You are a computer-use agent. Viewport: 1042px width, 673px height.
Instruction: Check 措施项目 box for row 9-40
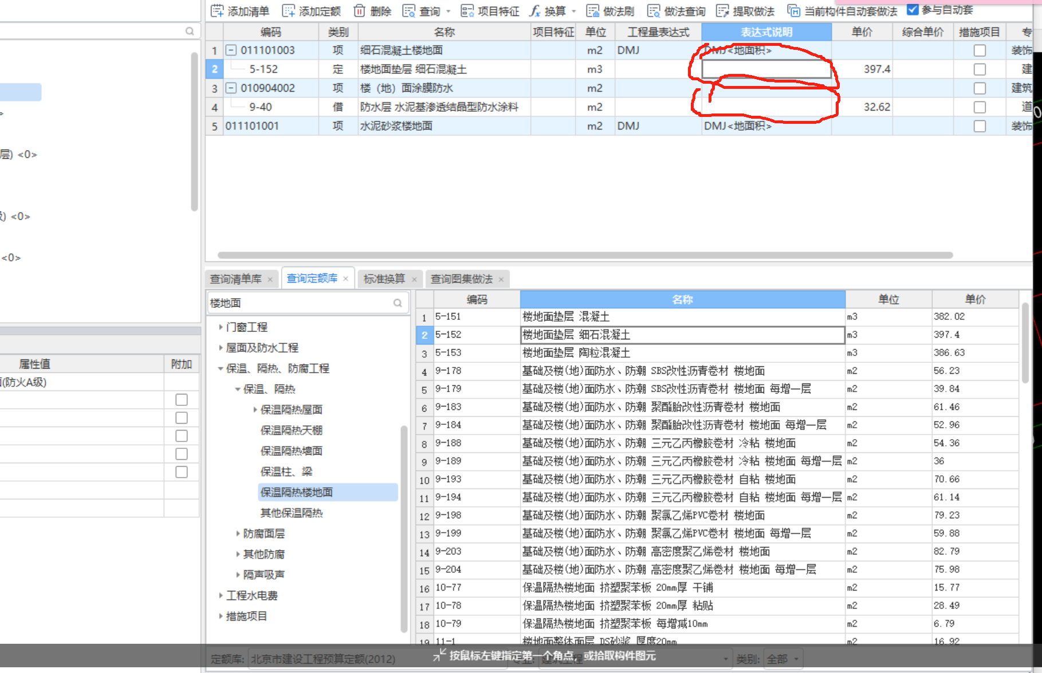(x=980, y=107)
